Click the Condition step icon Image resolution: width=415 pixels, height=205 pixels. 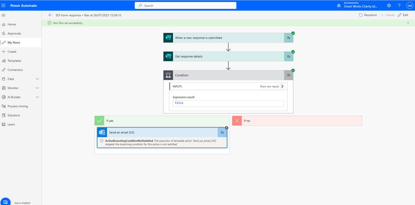coord(168,75)
